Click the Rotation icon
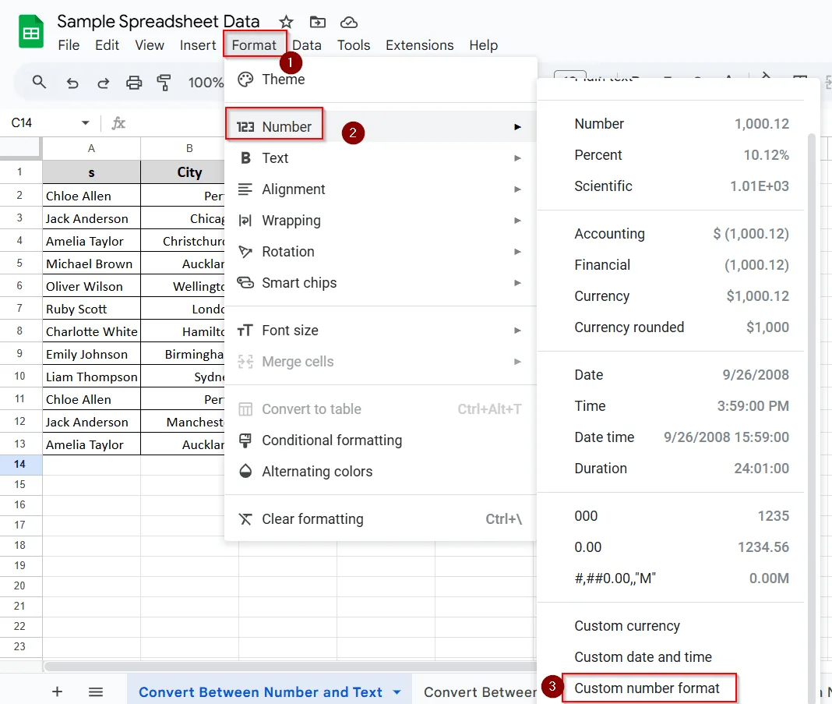 [x=245, y=252]
